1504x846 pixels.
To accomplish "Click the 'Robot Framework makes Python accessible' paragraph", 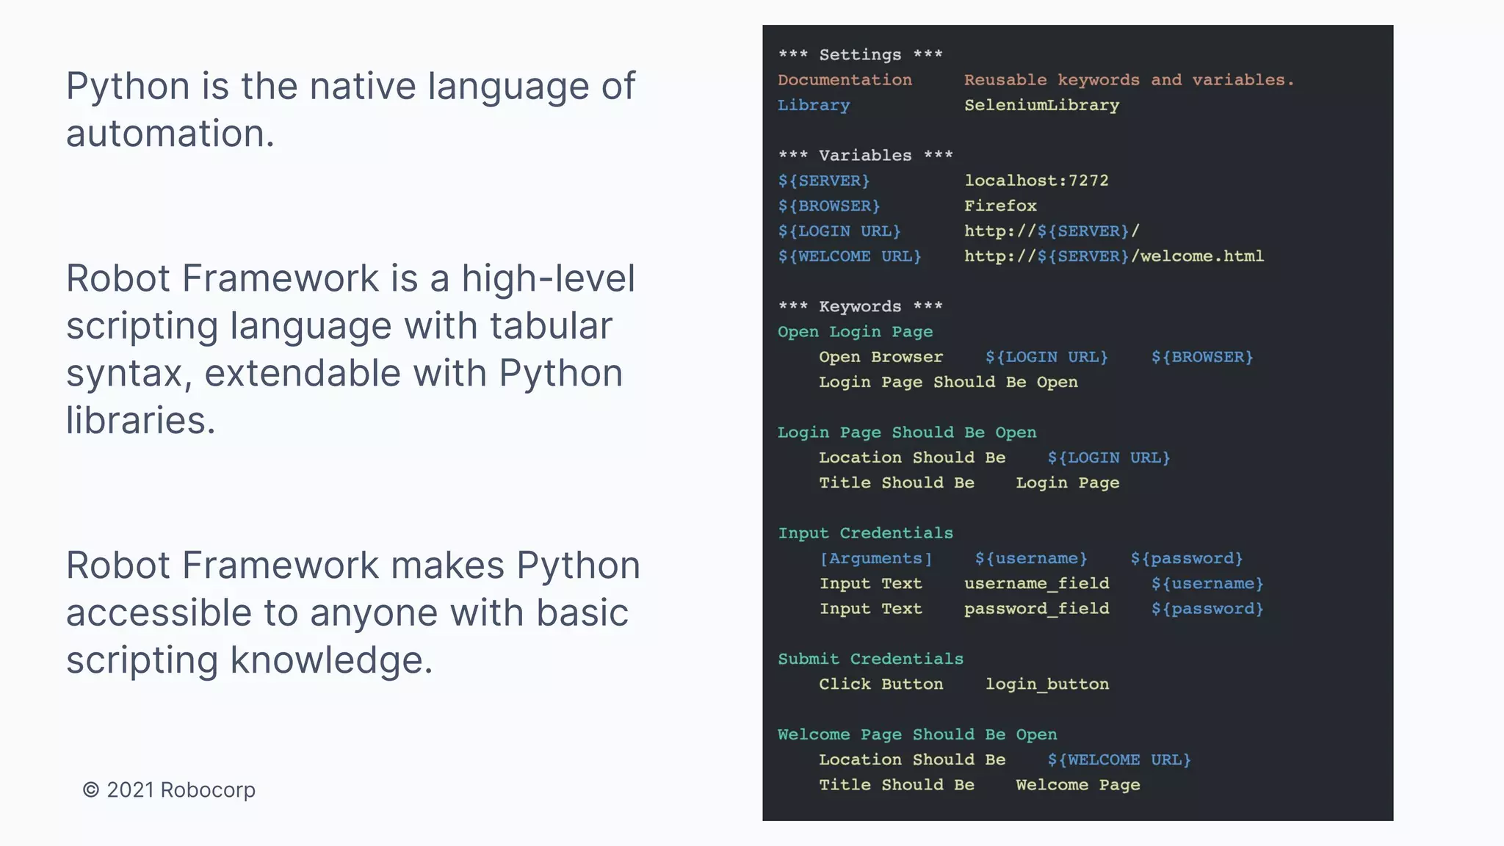I will pyautogui.click(x=353, y=612).
